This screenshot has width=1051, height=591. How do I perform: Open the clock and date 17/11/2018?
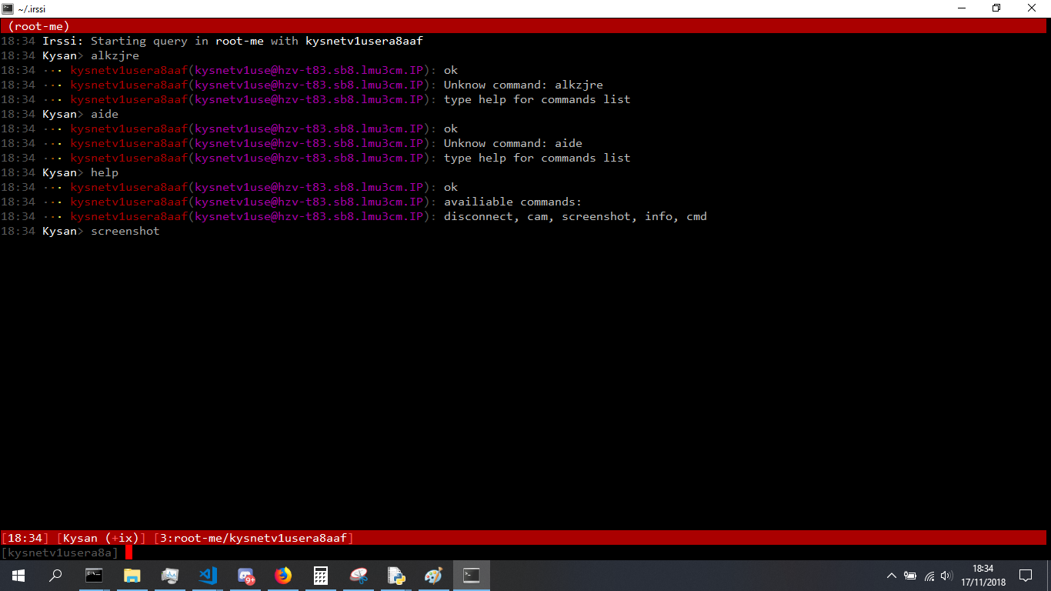pyautogui.click(x=983, y=575)
